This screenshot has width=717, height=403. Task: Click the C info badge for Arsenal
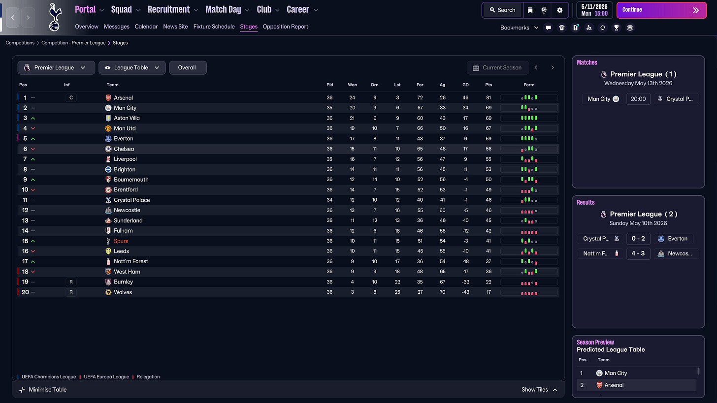point(71,97)
